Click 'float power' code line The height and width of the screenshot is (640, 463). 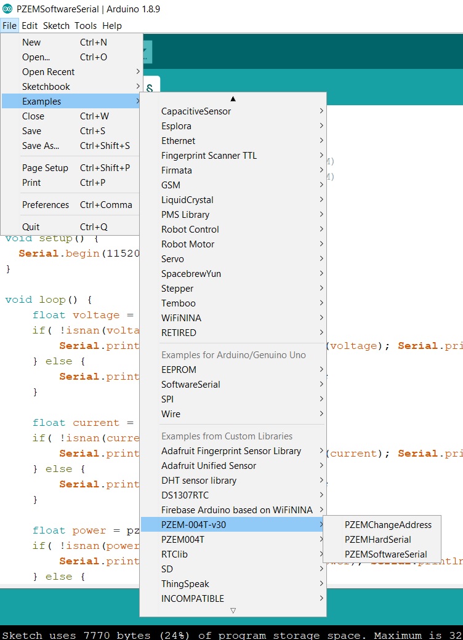click(86, 530)
